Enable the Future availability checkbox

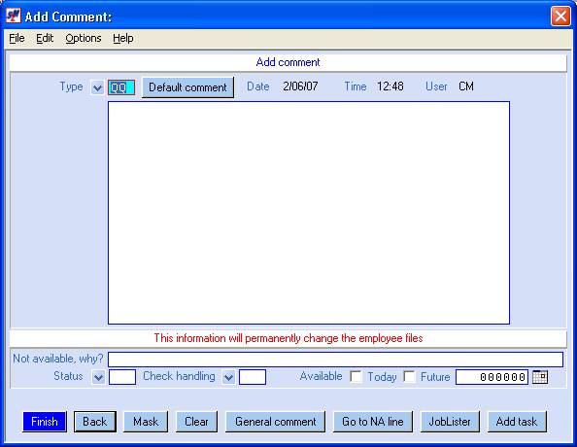pyautogui.click(x=409, y=376)
